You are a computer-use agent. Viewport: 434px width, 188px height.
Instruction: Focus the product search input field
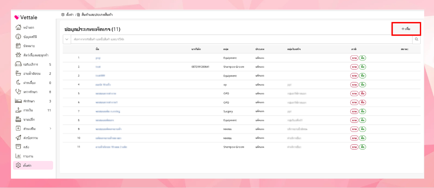point(242,39)
